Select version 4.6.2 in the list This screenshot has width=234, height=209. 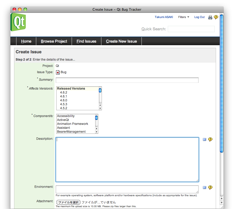point(64,92)
